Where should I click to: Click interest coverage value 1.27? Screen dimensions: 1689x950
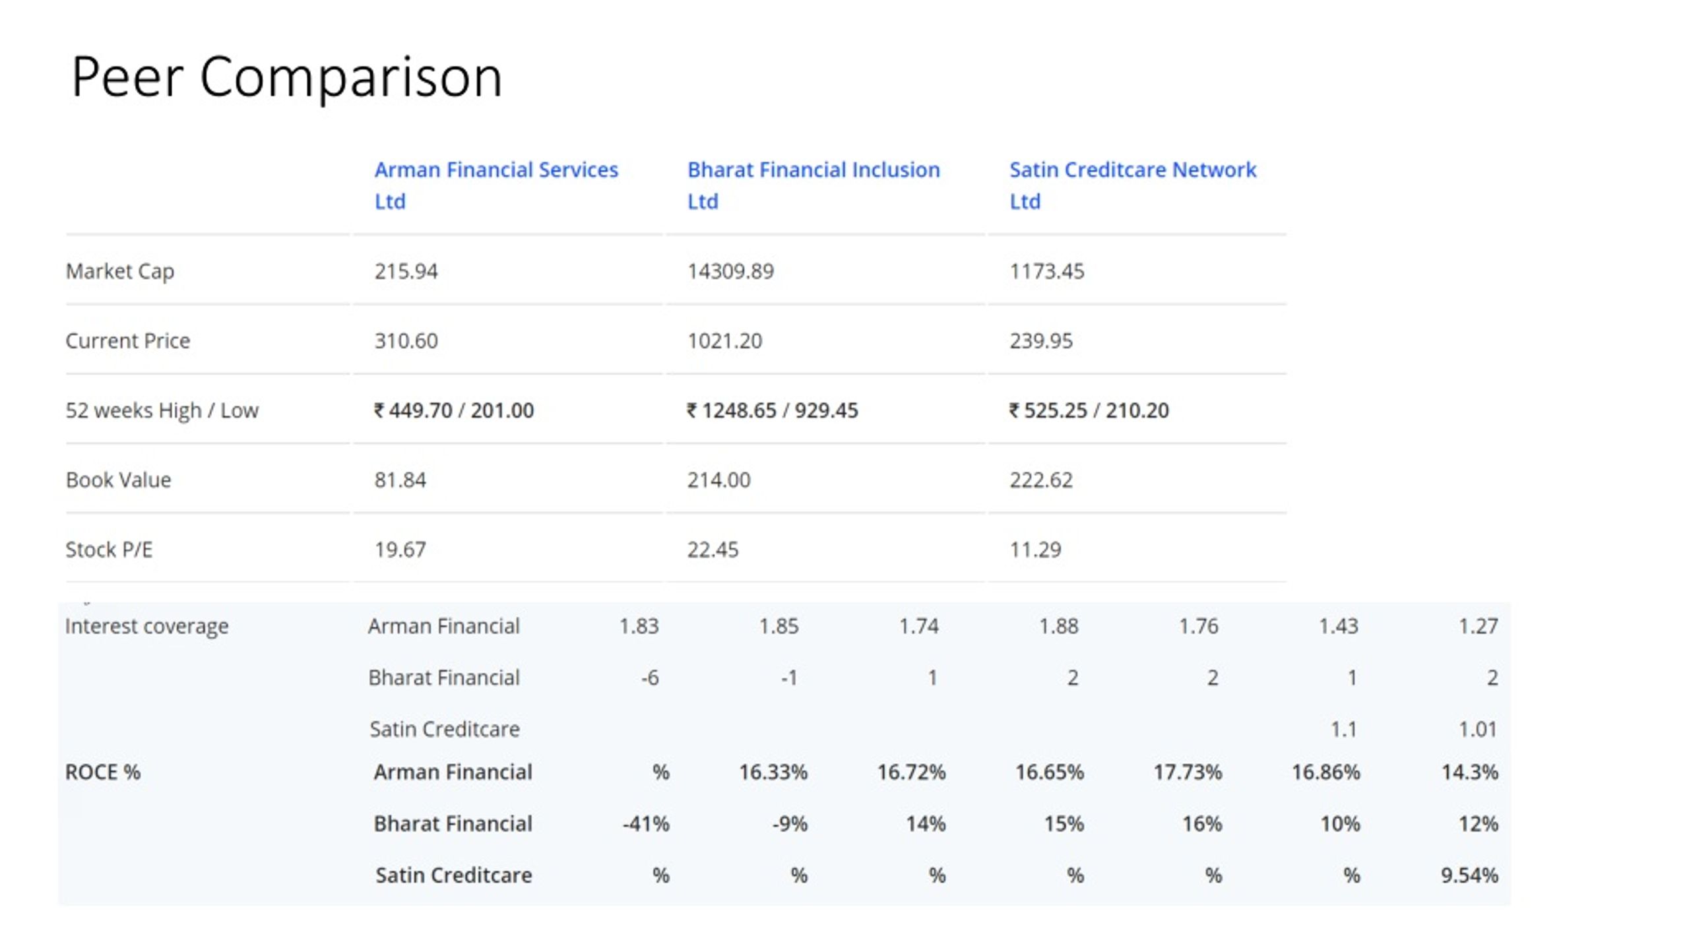click(x=1478, y=626)
